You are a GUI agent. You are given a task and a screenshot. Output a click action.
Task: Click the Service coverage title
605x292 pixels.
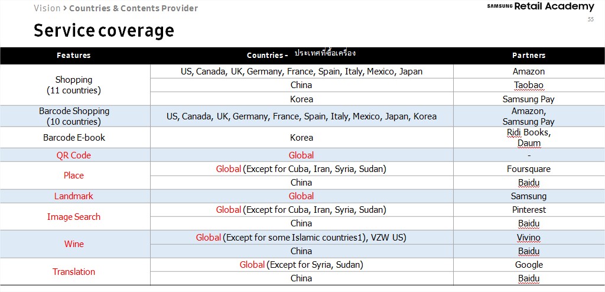(104, 31)
